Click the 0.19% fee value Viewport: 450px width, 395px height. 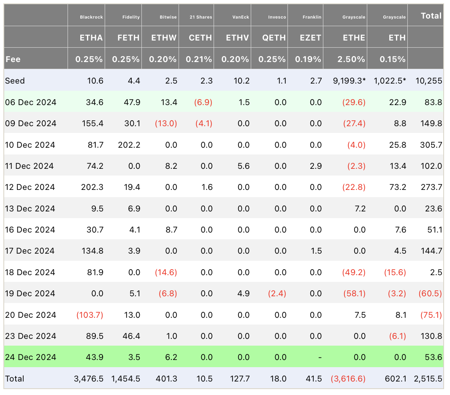pyautogui.click(x=308, y=60)
